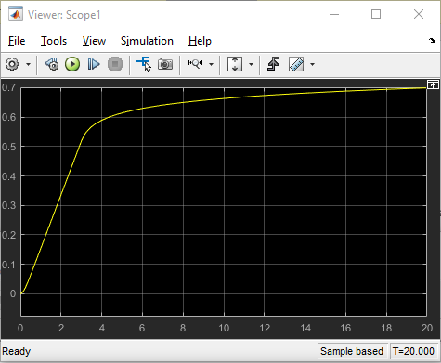Open the axis scaling dropdown arrow
The width and height of the screenshot is (441, 363).
point(251,64)
